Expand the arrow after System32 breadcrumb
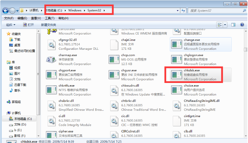The width and height of the screenshot is (248, 143). [104, 11]
